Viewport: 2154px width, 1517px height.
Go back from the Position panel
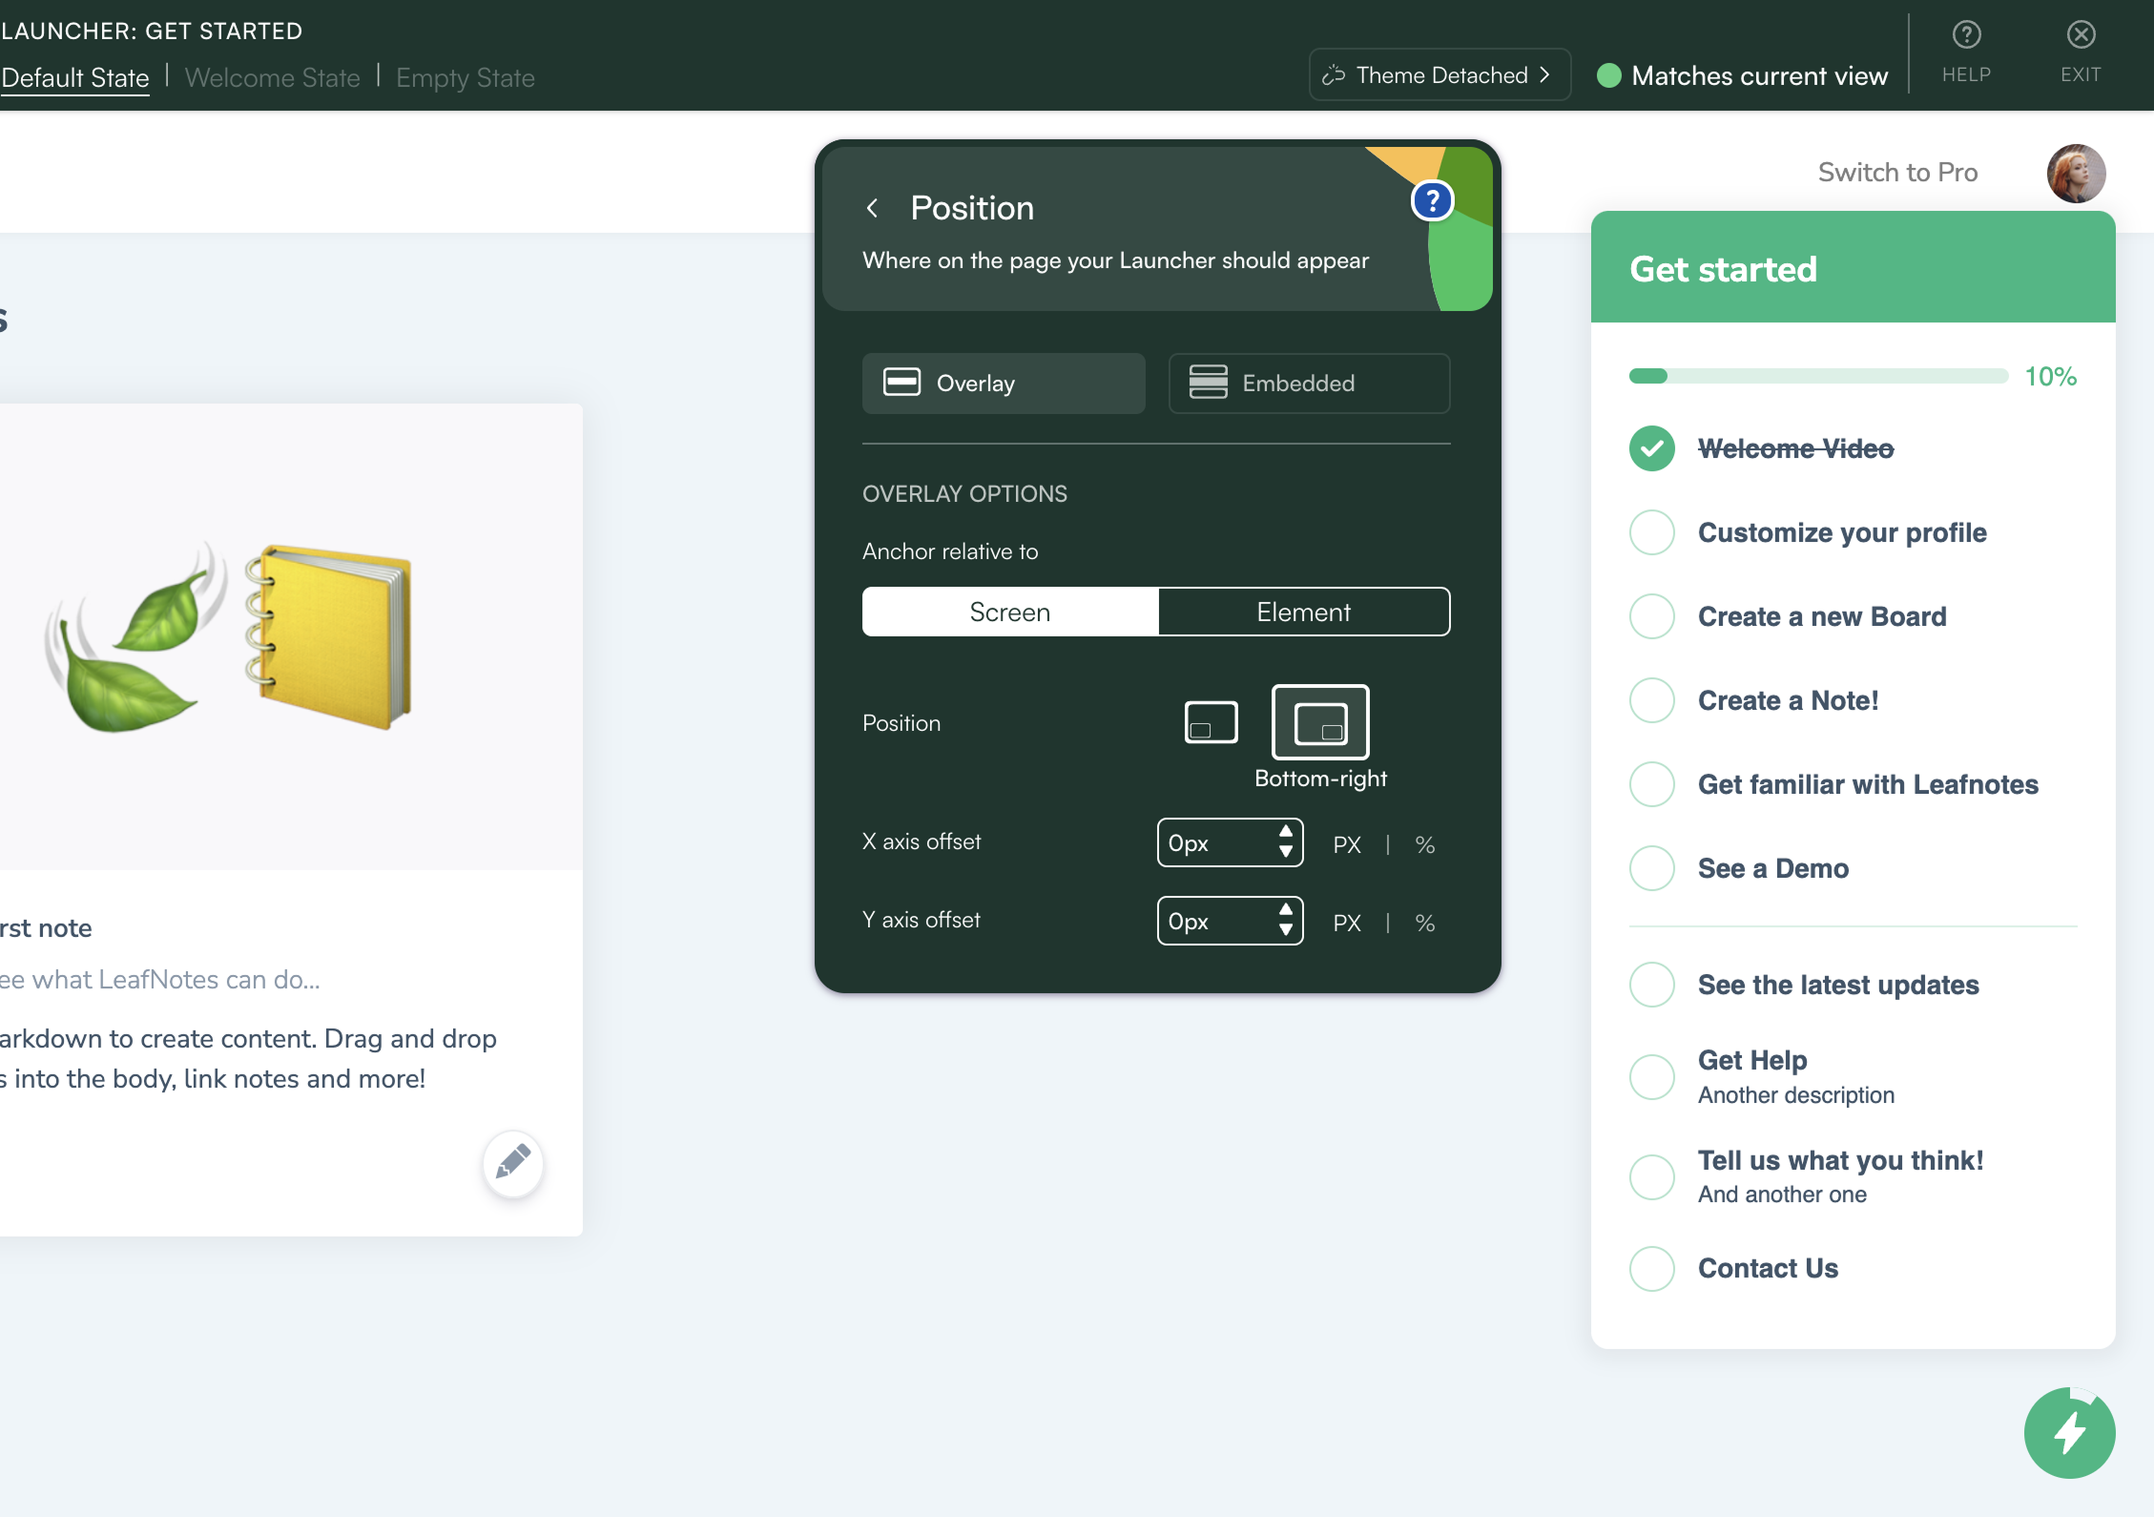click(873, 207)
